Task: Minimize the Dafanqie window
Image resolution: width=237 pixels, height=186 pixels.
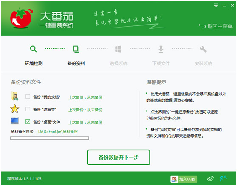Action: click(224, 6)
